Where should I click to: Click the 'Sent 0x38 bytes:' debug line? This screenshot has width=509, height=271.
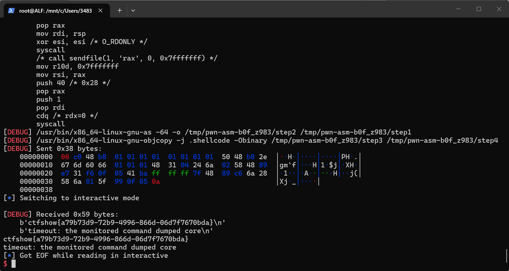[52, 149]
